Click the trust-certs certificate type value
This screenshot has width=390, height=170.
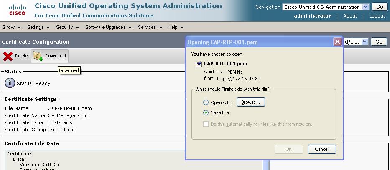(x=60, y=122)
